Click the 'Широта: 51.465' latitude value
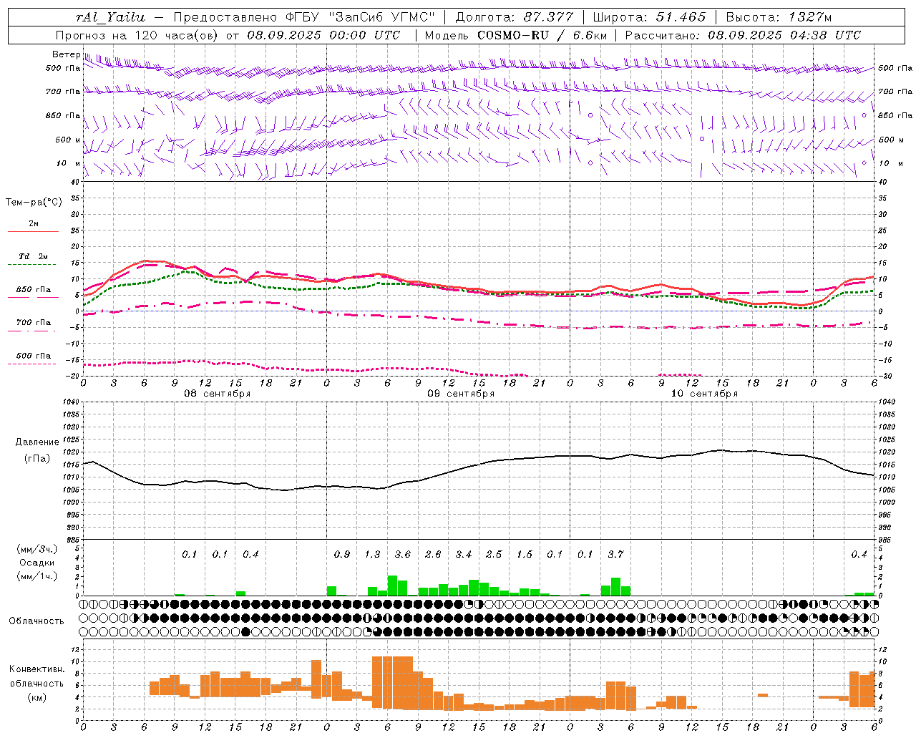916x733 pixels. (649, 17)
